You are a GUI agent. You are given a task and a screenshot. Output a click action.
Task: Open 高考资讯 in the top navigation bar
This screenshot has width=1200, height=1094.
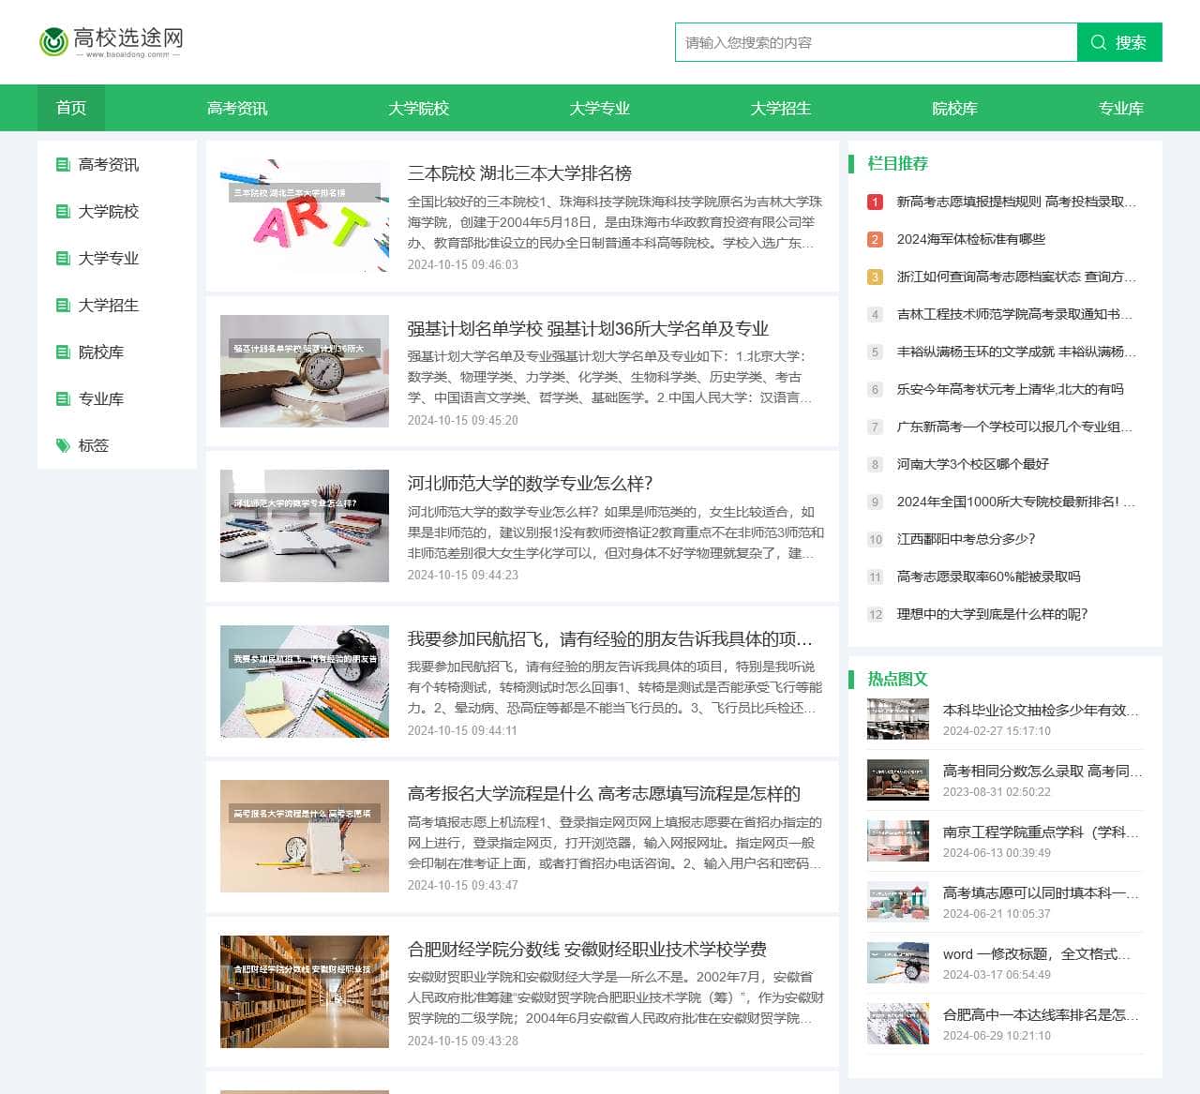click(237, 108)
